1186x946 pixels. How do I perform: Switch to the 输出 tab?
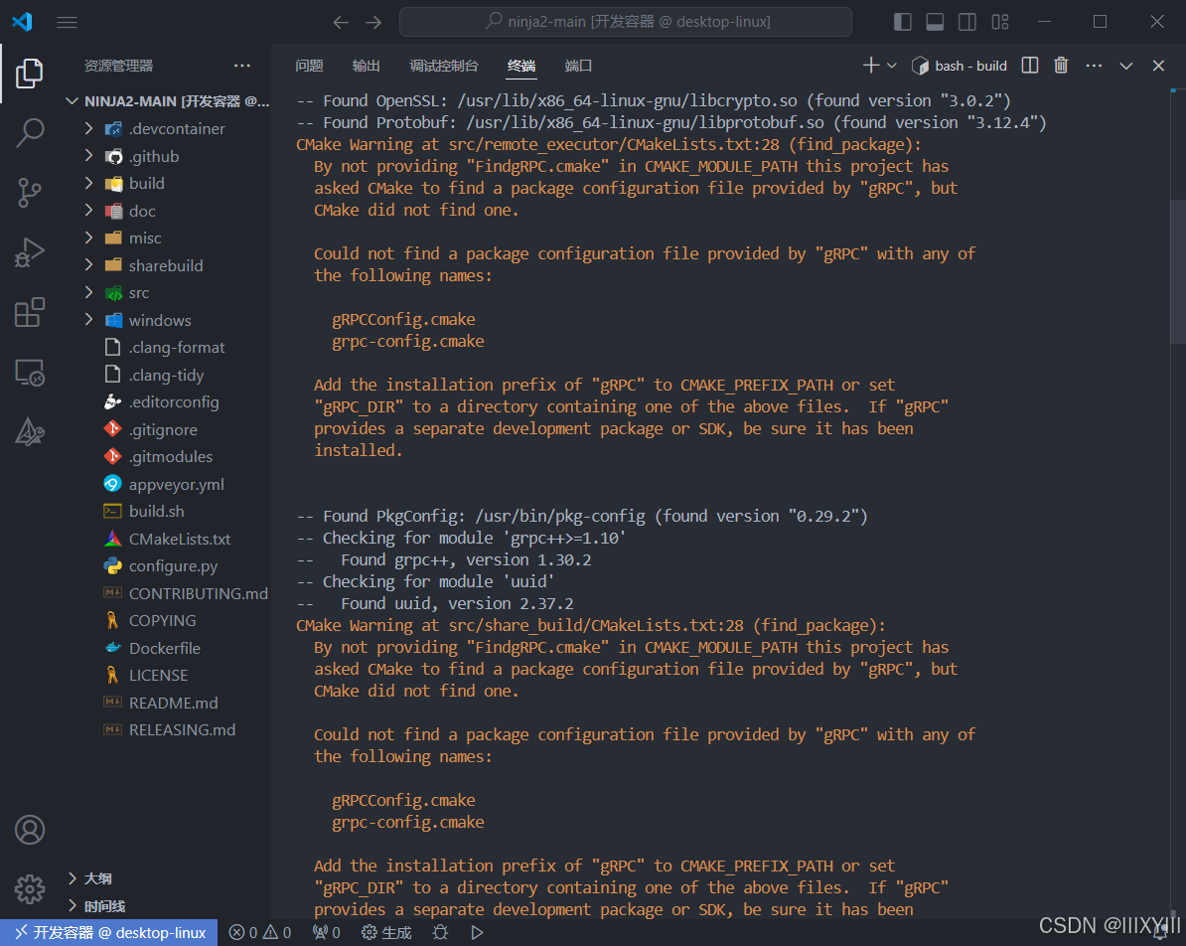(366, 65)
